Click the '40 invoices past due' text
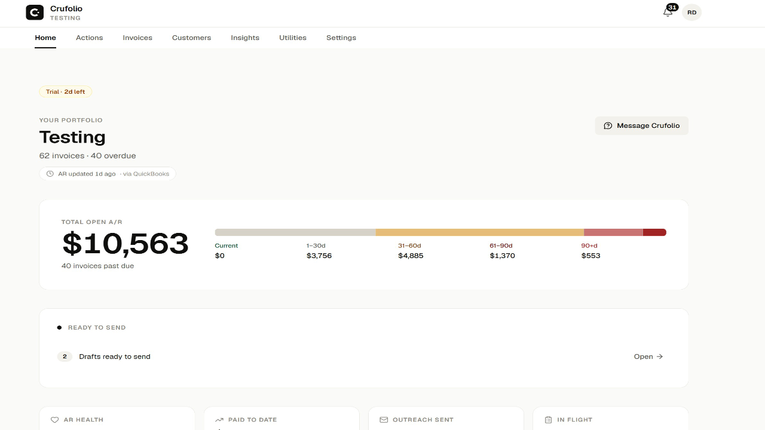765x430 pixels. (x=98, y=266)
